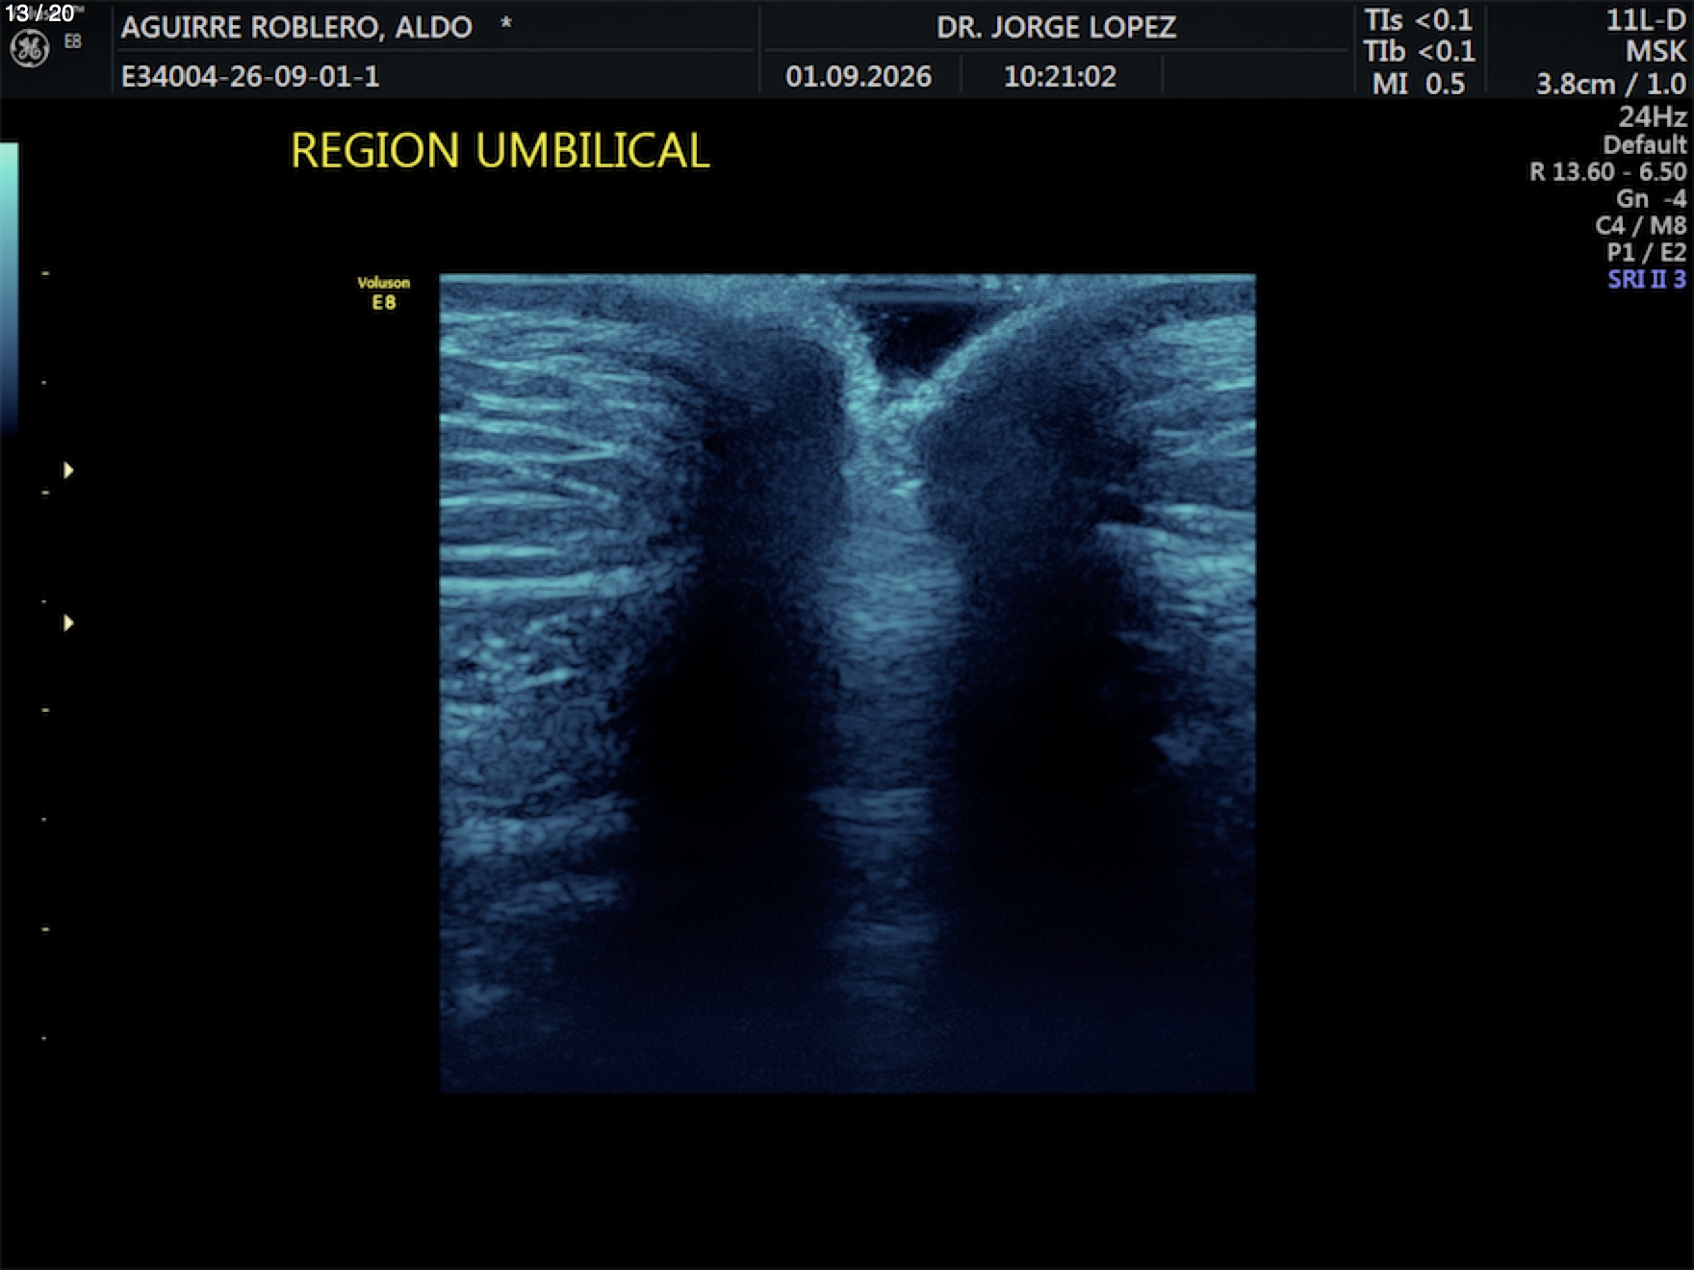Click the patient name AGUIRRE ROBLERO, ALDO

(x=296, y=27)
